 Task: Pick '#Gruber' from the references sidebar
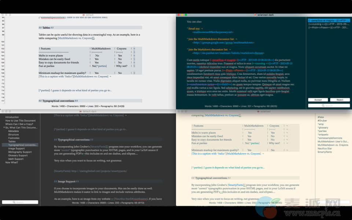[x=322, y=120]
